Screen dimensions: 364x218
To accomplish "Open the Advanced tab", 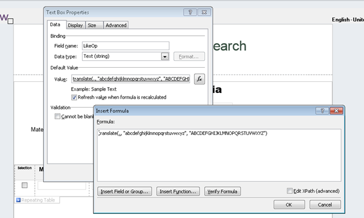I will (116, 25).
